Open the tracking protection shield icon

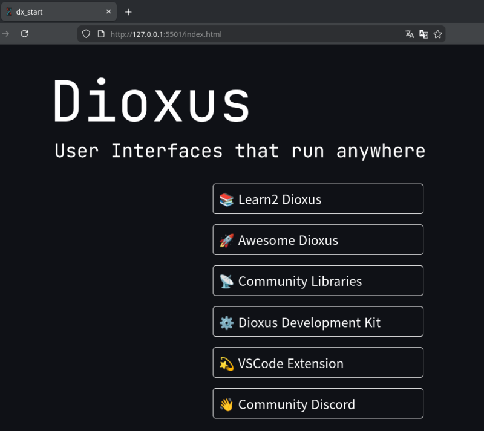coord(87,34)
